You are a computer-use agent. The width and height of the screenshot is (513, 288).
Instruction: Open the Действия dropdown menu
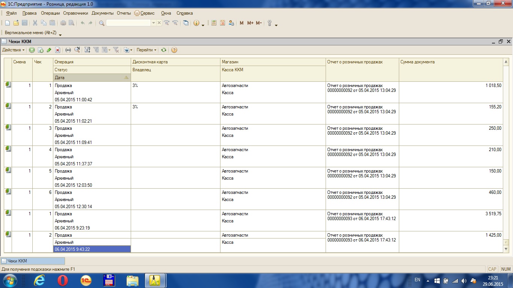click(14, 50)
